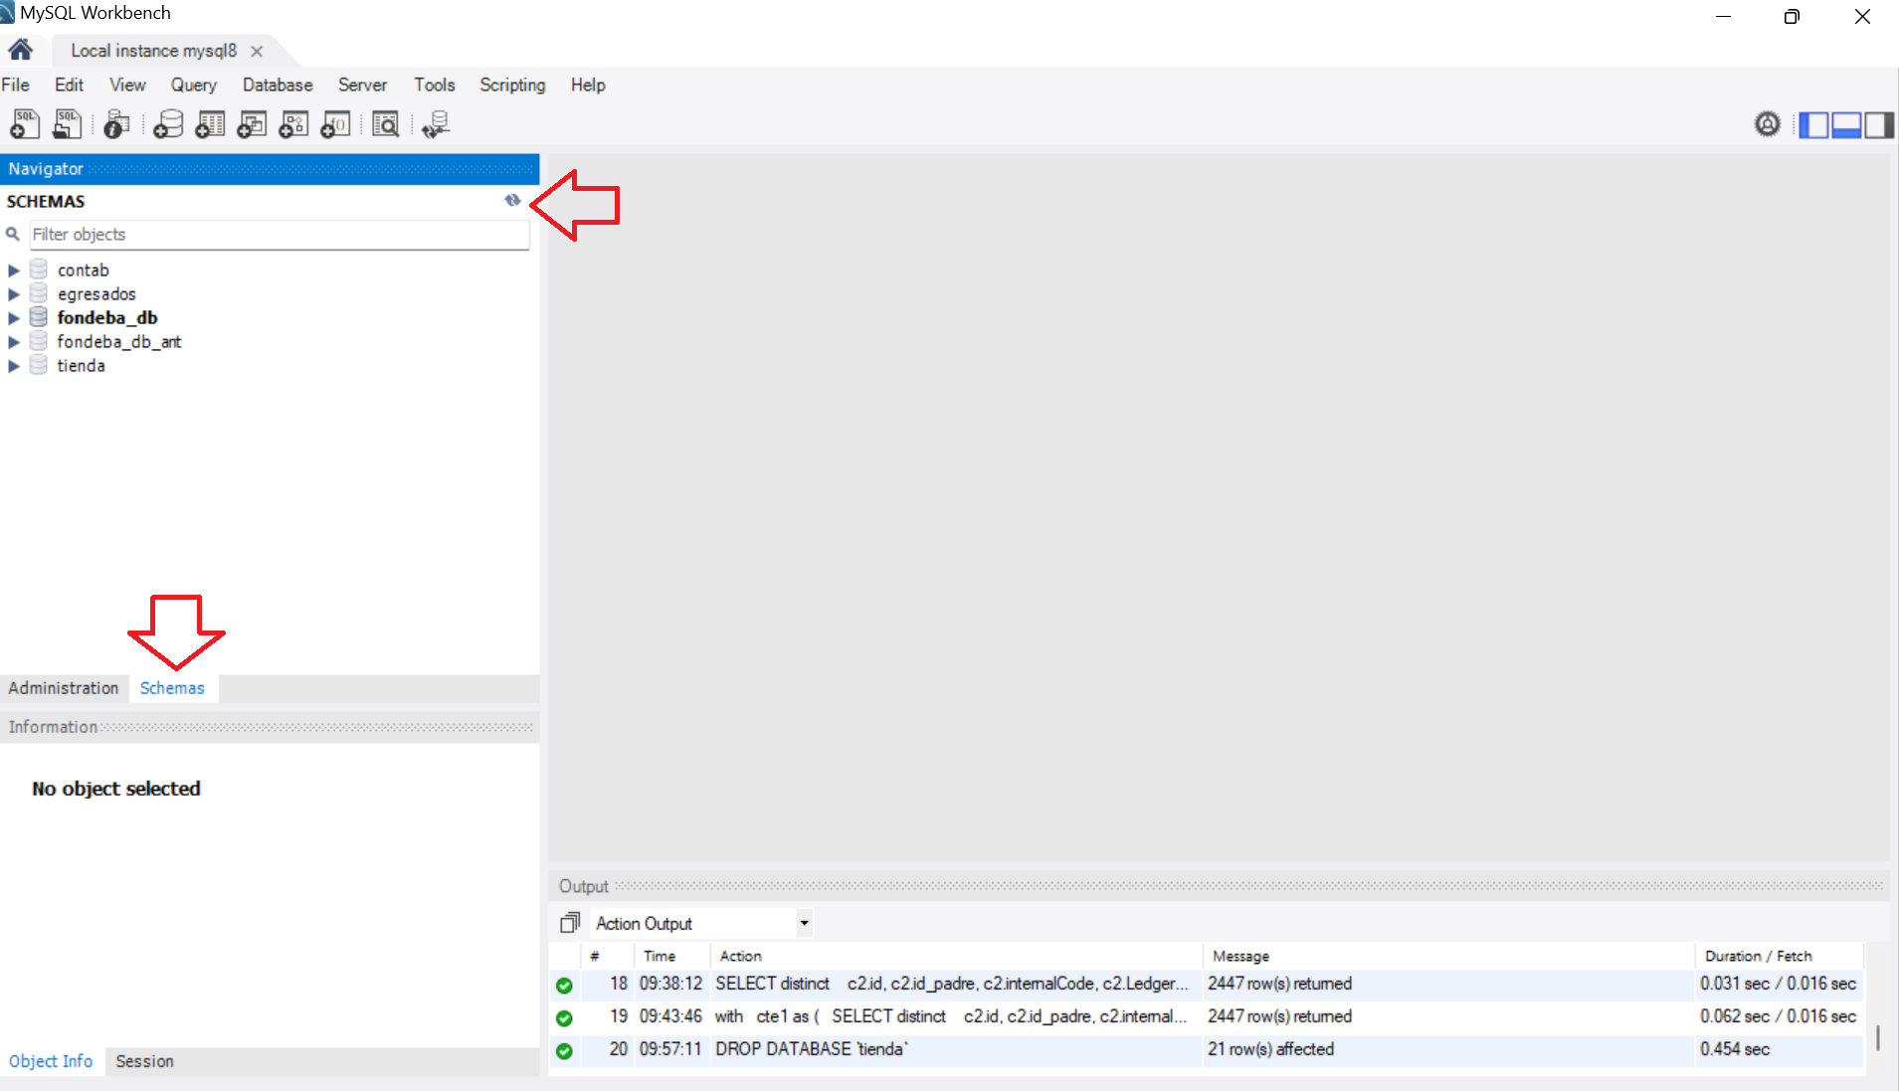Screen dimensions: 1899x1091
Task: Click status icon of output row 18
Action: point(564,985)
